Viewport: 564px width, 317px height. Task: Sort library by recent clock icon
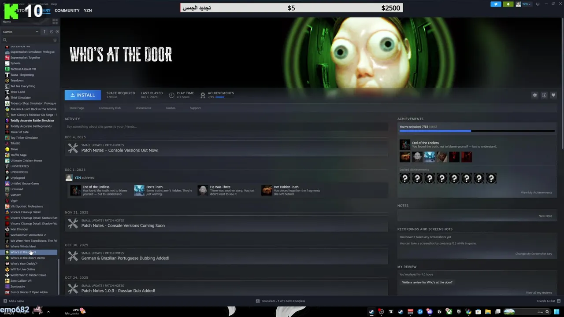(x=52, y=32)
